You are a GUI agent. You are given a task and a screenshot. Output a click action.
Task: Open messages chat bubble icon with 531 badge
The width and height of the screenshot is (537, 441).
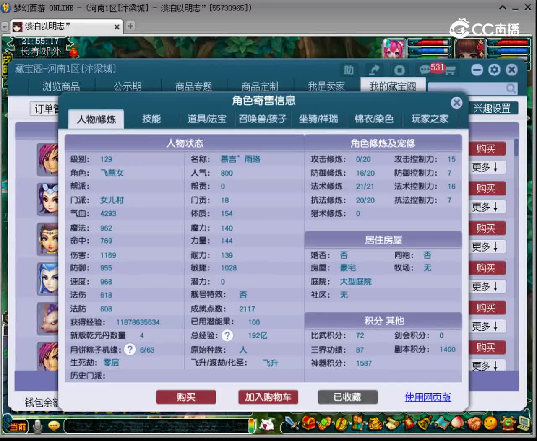pyautogui.click(x=425, y=70)
